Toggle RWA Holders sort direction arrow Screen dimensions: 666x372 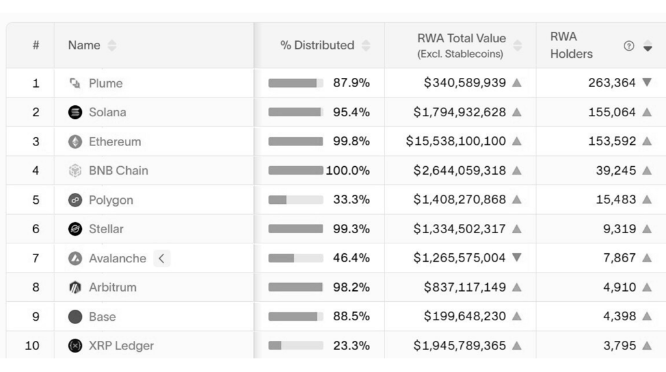647,46
